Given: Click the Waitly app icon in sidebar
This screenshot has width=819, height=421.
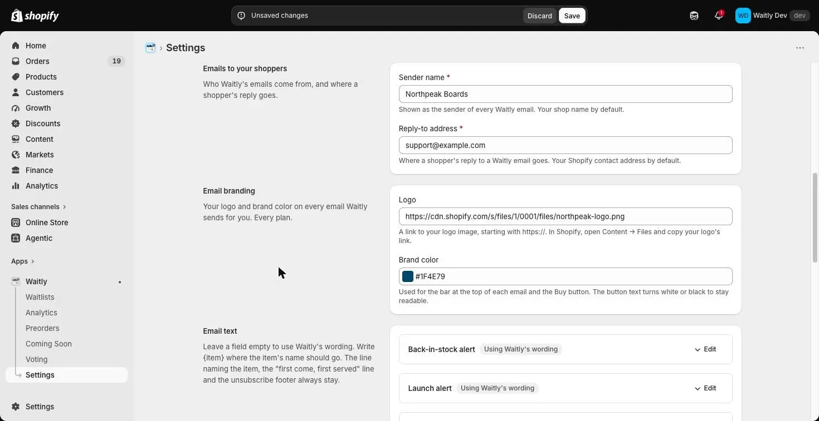Looking at the screenshot, I should pos(16,281).
